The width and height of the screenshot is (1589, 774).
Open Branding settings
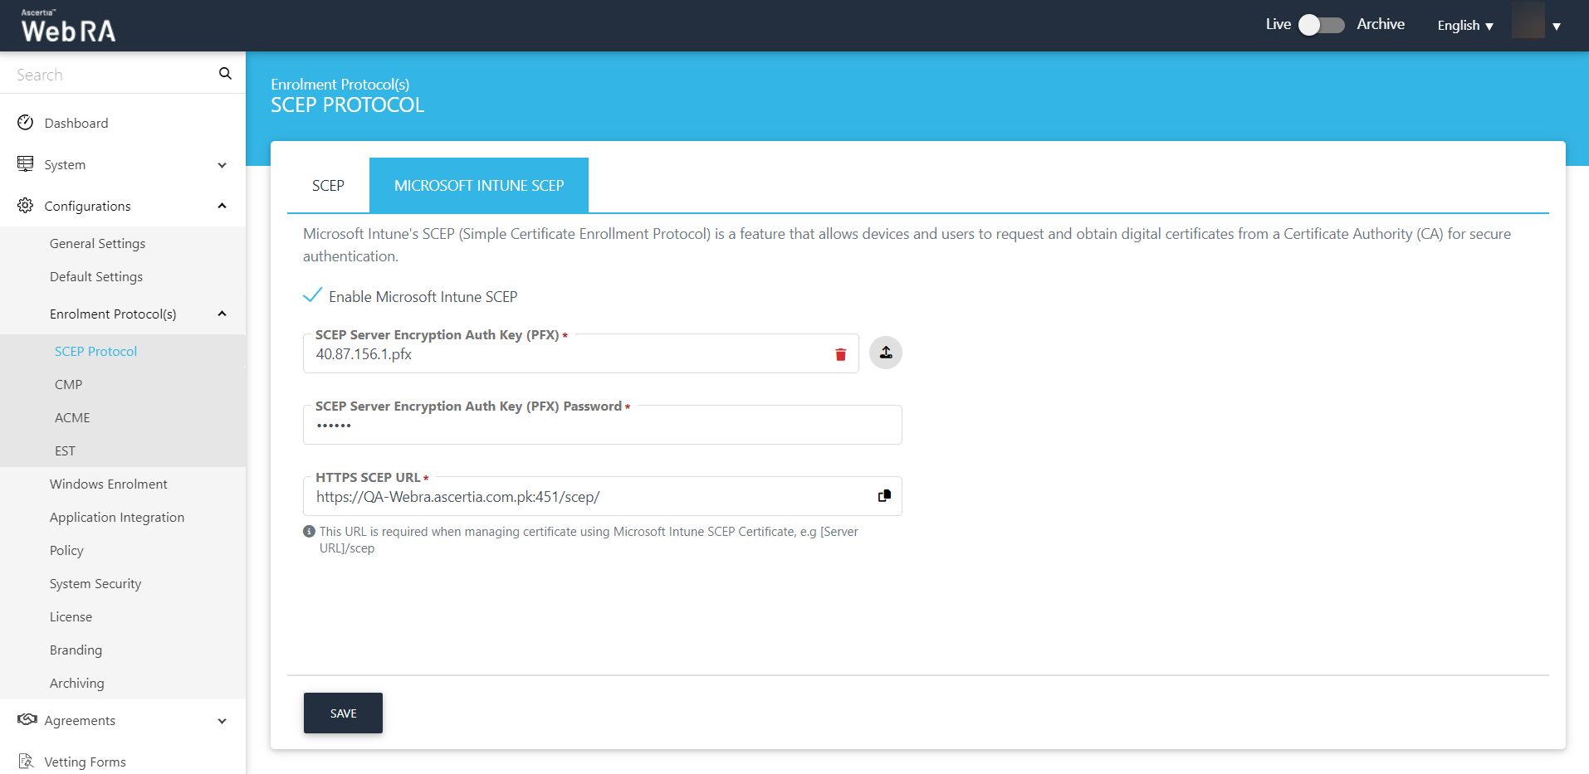76,650
